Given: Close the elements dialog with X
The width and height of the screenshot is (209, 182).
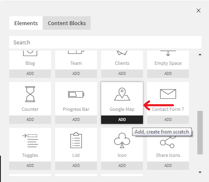Looking at the screenshot, I should [199, 10].
